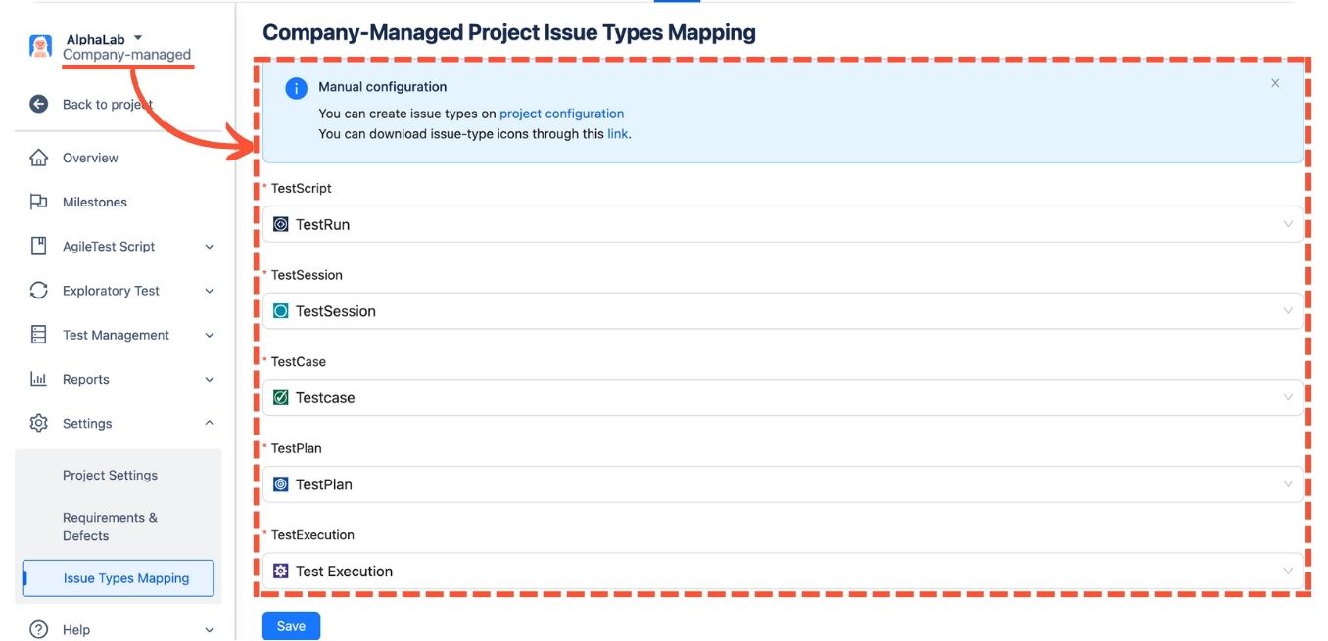Open the TestCase mapping dropdown
The height and width of the screenshot is (641, 1328).
[783, 398]
